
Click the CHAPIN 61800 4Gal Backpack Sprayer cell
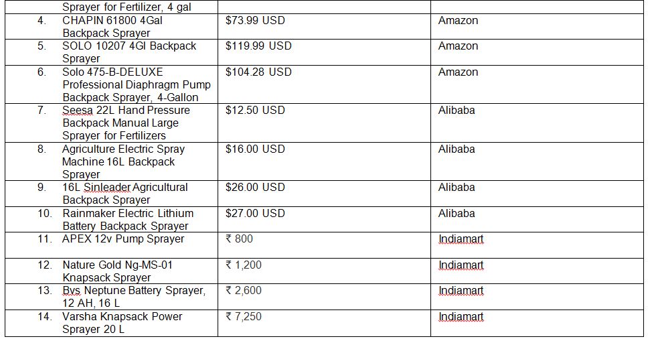pos(112,27)
